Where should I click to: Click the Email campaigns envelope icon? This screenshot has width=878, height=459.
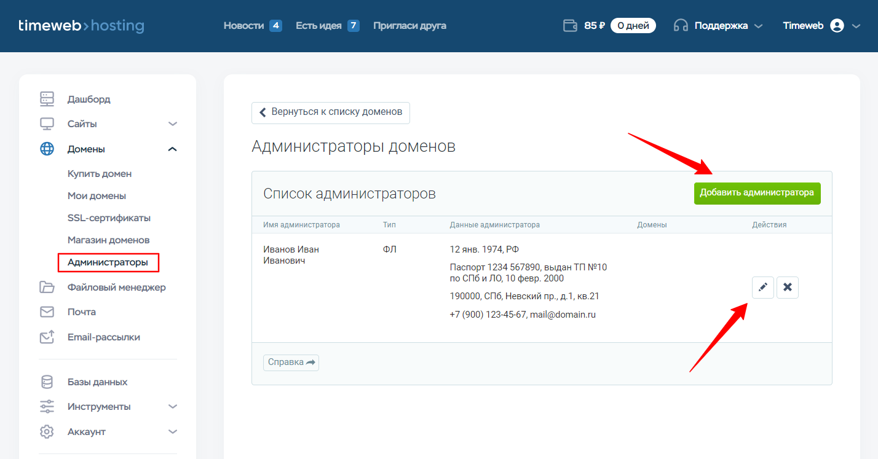click(47, 337)
